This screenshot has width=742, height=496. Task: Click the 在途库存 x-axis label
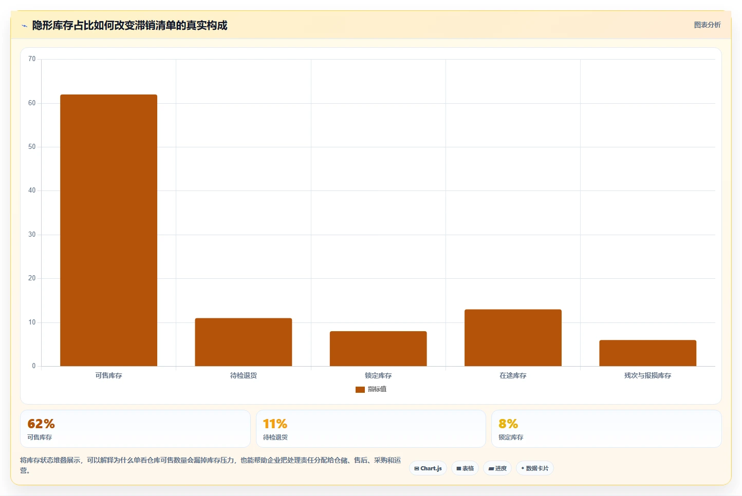513,375
